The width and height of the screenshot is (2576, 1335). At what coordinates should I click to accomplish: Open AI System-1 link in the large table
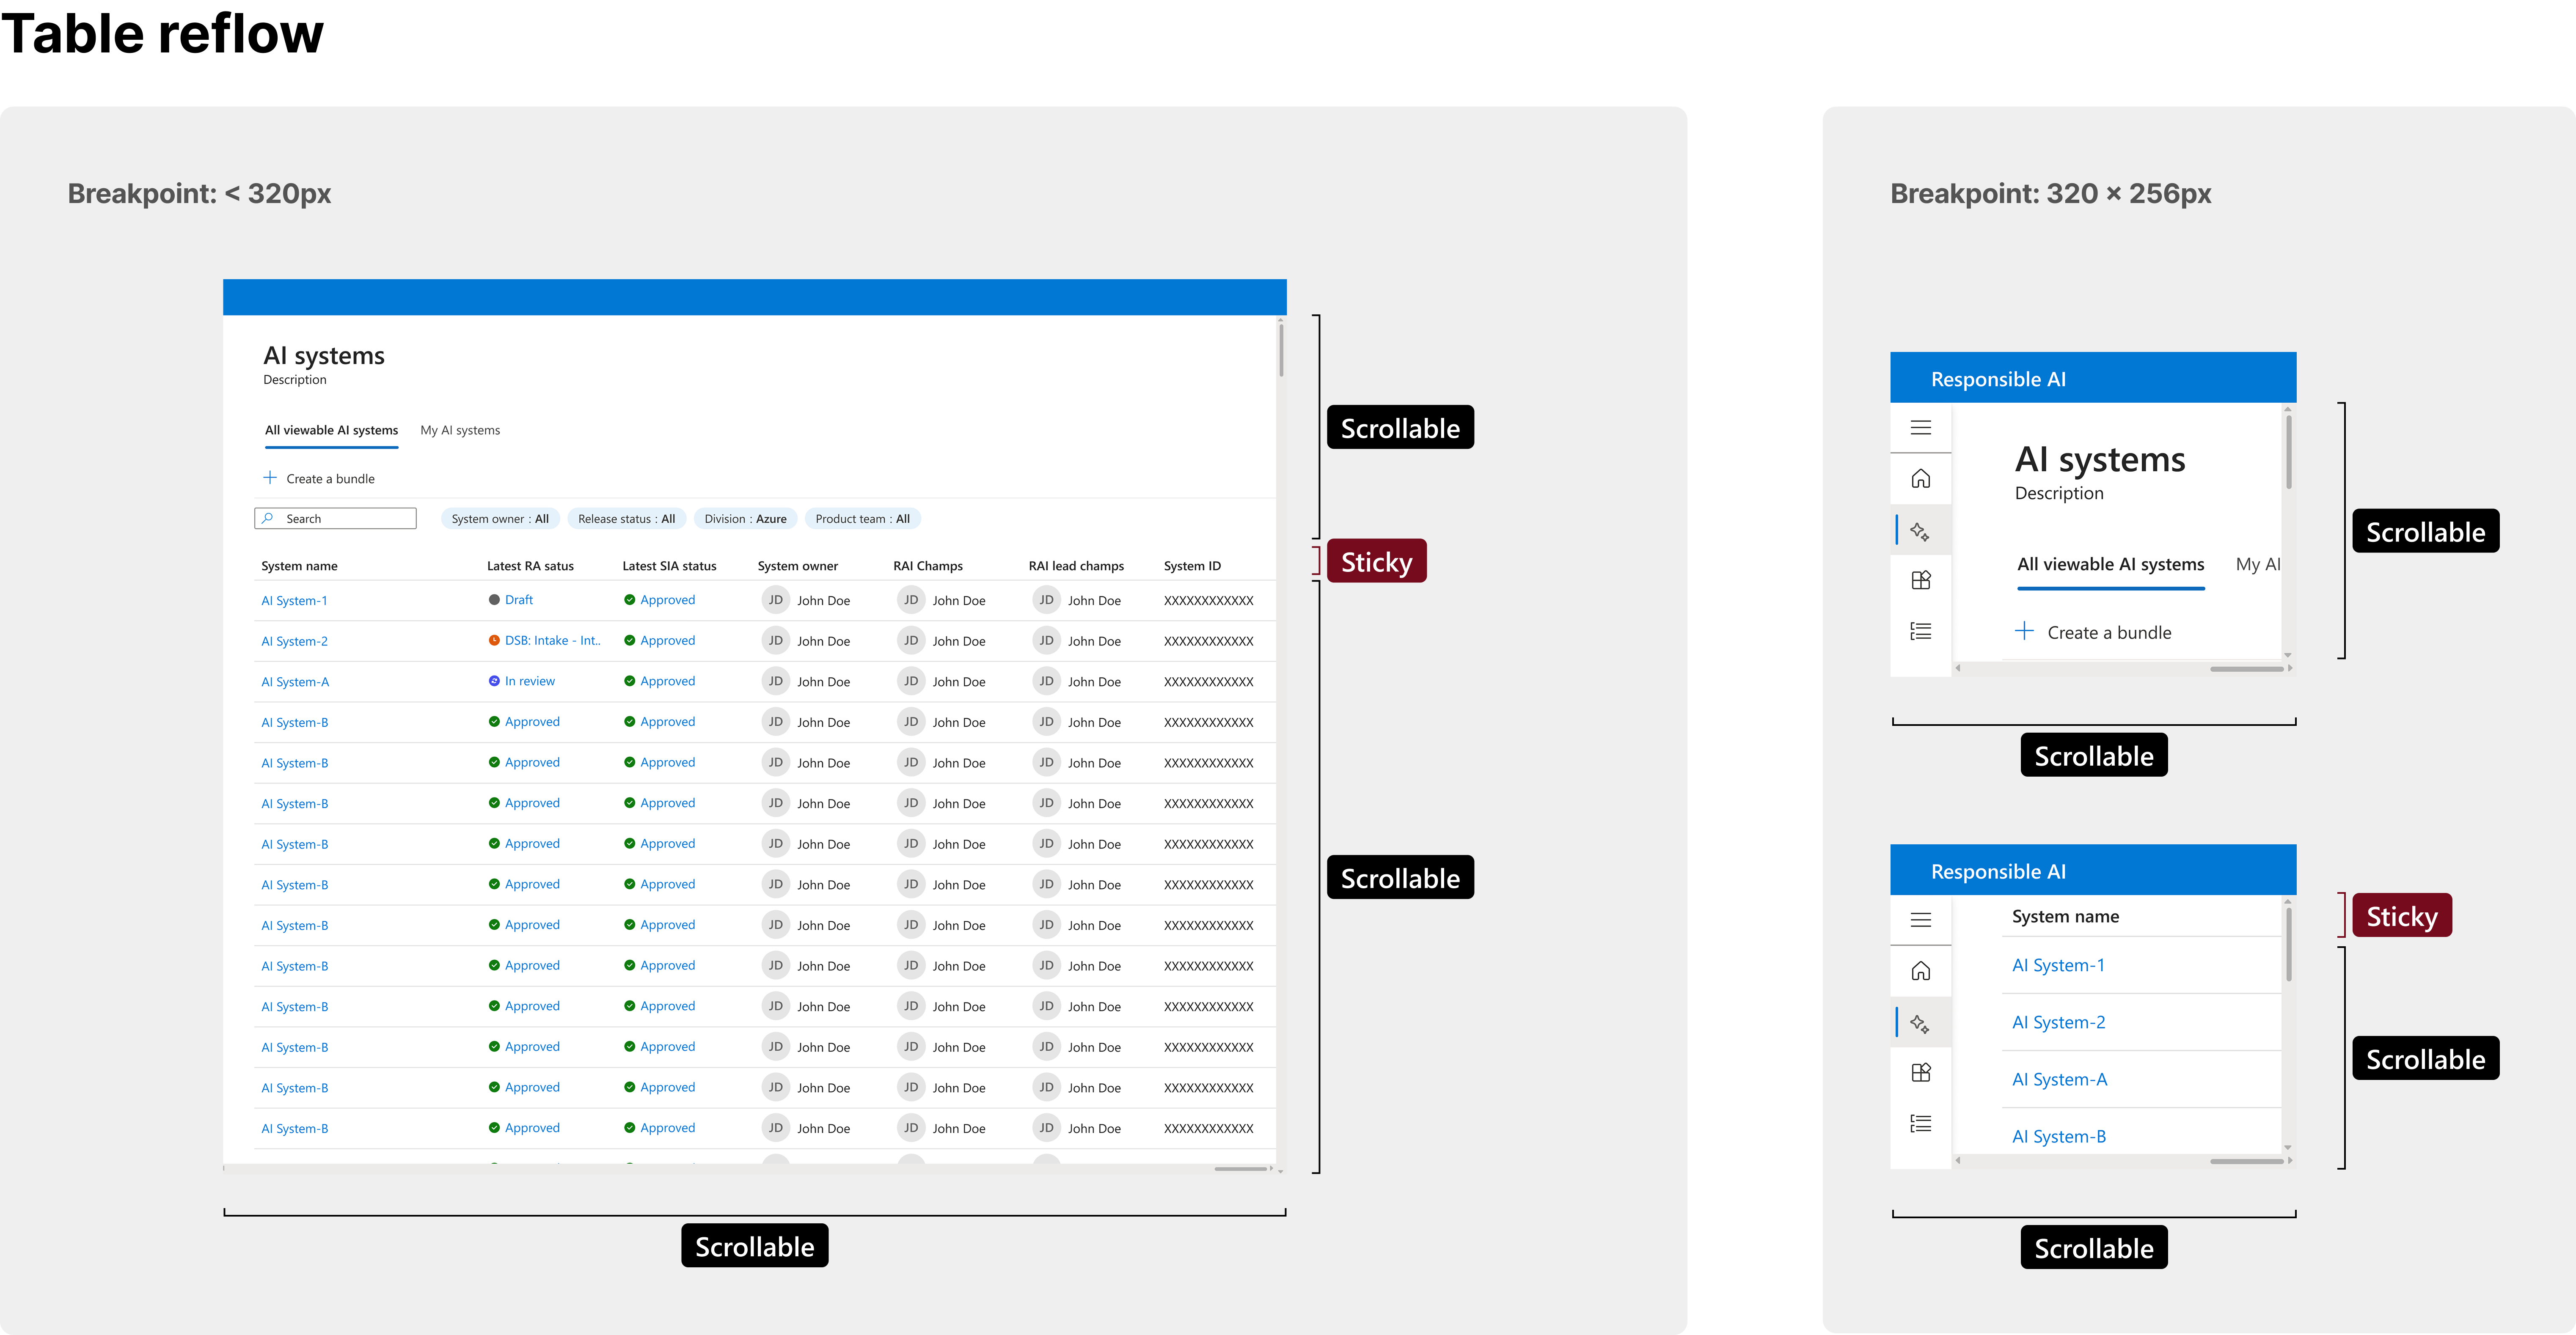click(x=294, y=601)
